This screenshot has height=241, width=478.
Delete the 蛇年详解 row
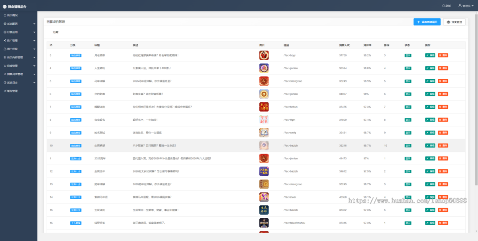point(443,184)
